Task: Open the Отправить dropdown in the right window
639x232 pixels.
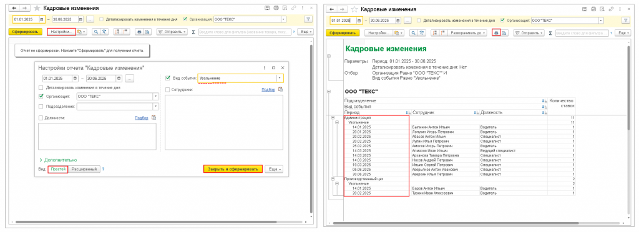Action: (x=529, y=33)
